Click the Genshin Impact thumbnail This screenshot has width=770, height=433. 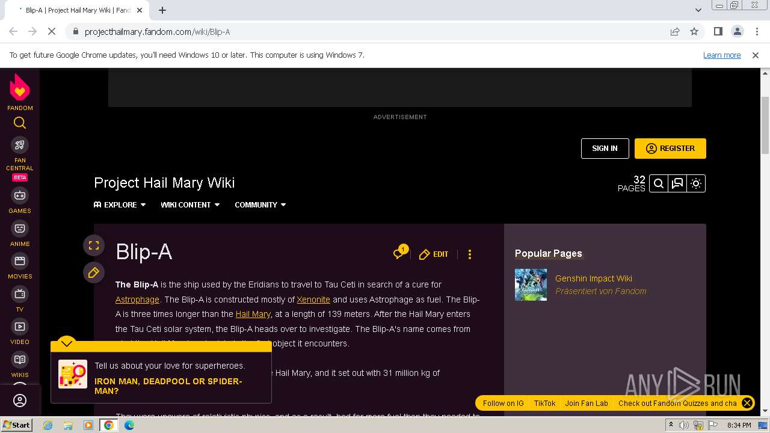pyautogui.click(x=531, y=284)
